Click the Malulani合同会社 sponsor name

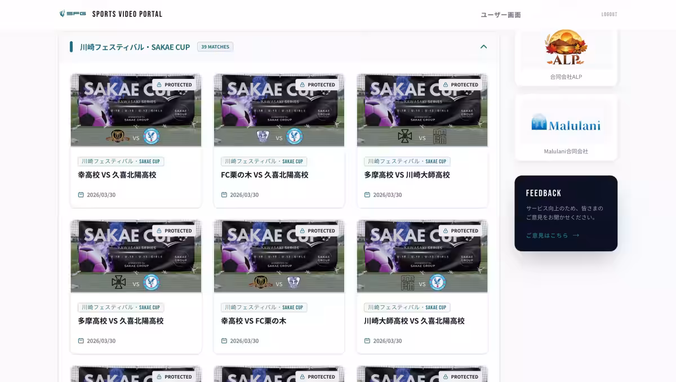pos(566,151)
